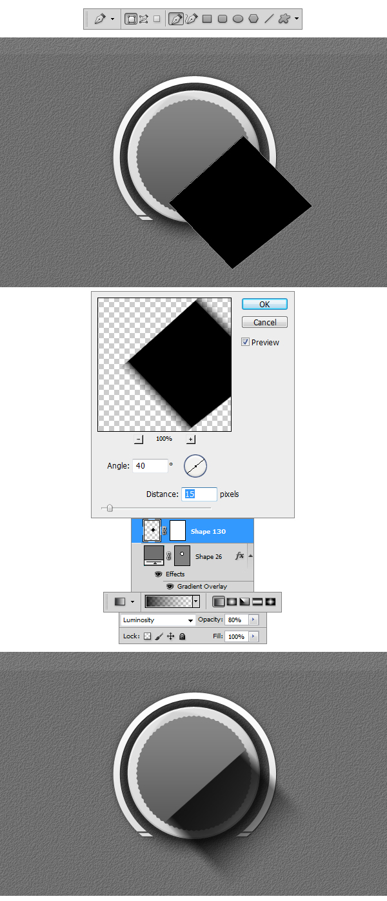Open shape geometry options arrow

[x=297, y=19]
